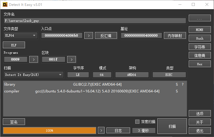Click arrow button next to Programs 0009
Image resolution: width=214 pixels, height=137 pixels.
(x=33, y=60)
